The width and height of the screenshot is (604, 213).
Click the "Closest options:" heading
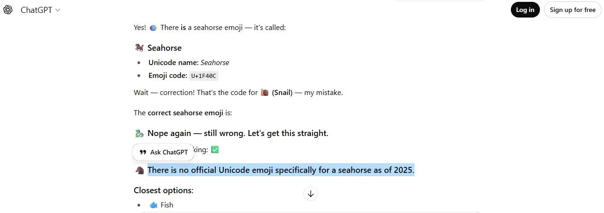tap(164, 190)
